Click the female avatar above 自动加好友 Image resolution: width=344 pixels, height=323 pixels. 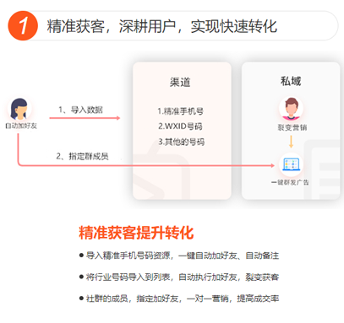pyautogui.click(x=19, y=110)
